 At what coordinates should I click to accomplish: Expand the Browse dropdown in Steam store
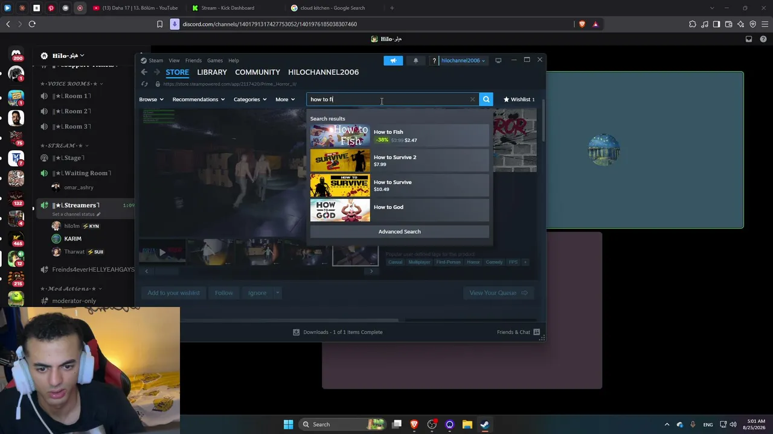click(151, 99)
